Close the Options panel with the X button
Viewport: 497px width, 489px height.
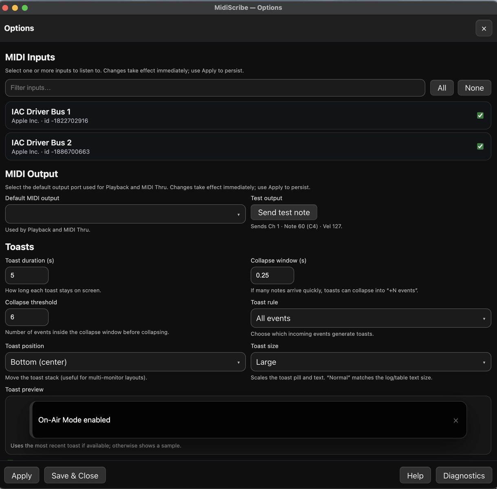(x=484, y=28)
